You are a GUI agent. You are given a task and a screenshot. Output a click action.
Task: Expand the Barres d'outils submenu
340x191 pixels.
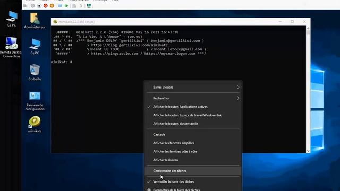193,87
